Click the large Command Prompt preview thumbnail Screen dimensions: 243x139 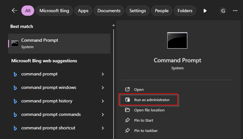(x=177, y=40)
